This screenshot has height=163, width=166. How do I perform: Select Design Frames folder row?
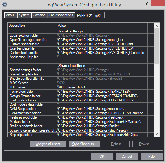(x=78, y=96)
